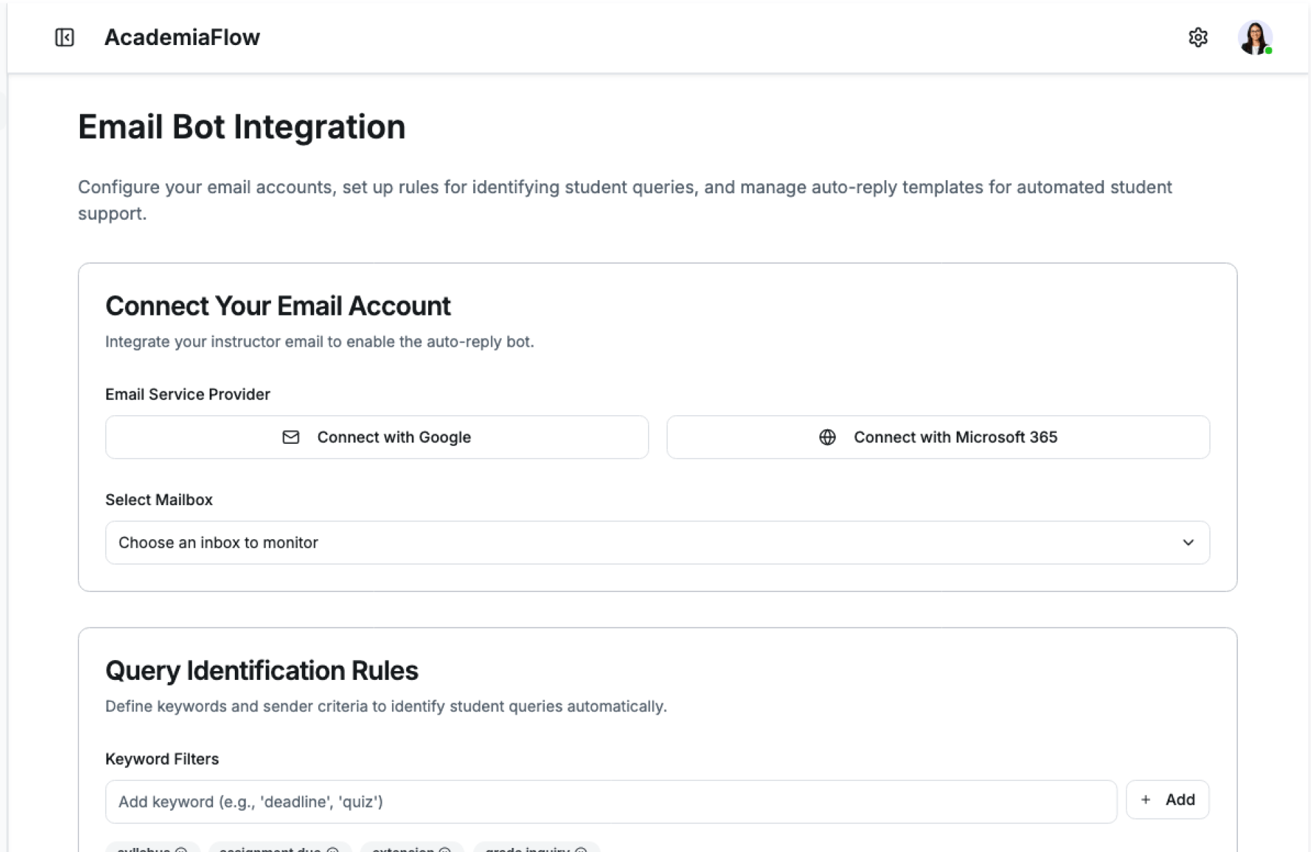1311x852 pixels.
Task: Click the user profile avatar
Action: [x=1254, y=37]
